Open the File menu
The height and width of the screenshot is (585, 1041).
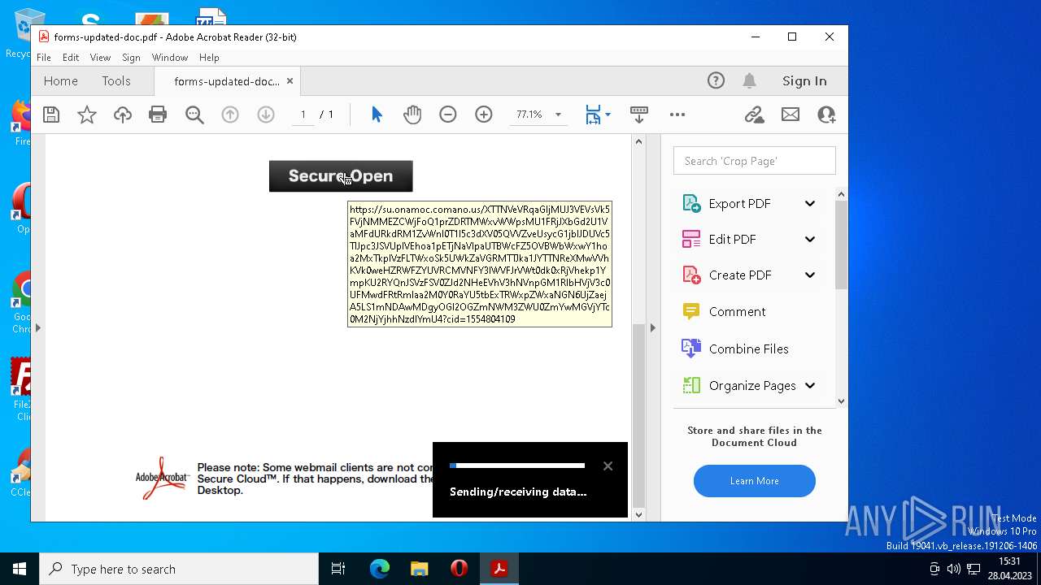point(44,58)
